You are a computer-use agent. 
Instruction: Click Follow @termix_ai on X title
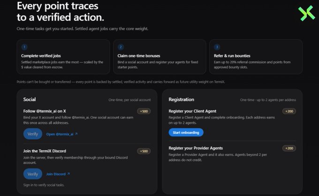45,111
